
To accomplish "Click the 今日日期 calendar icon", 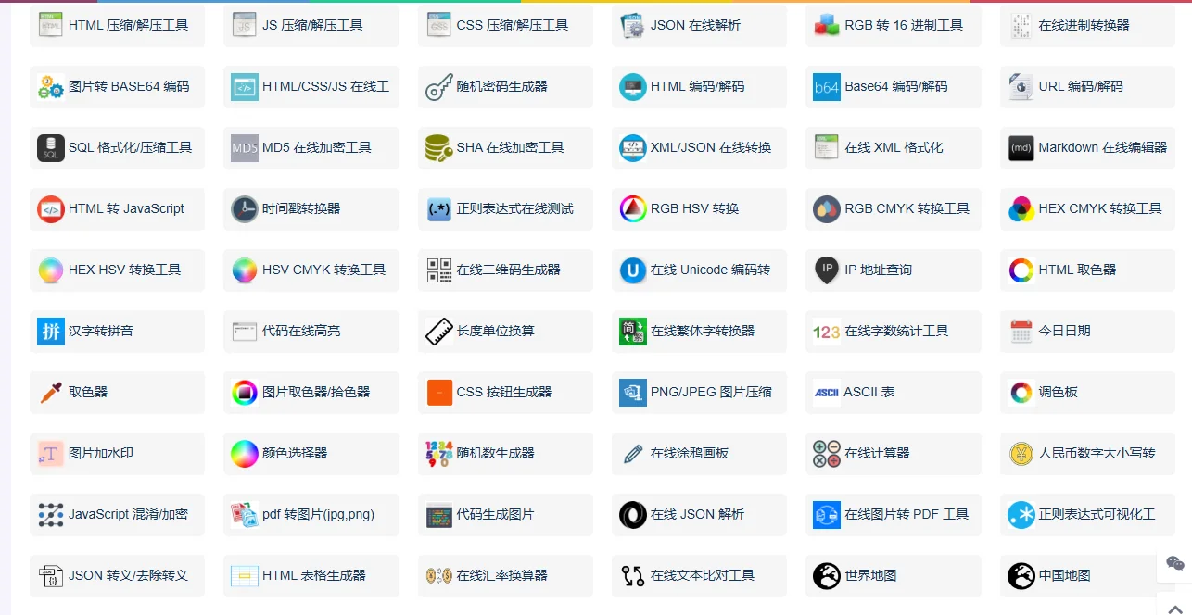I will click(1020, 331).
